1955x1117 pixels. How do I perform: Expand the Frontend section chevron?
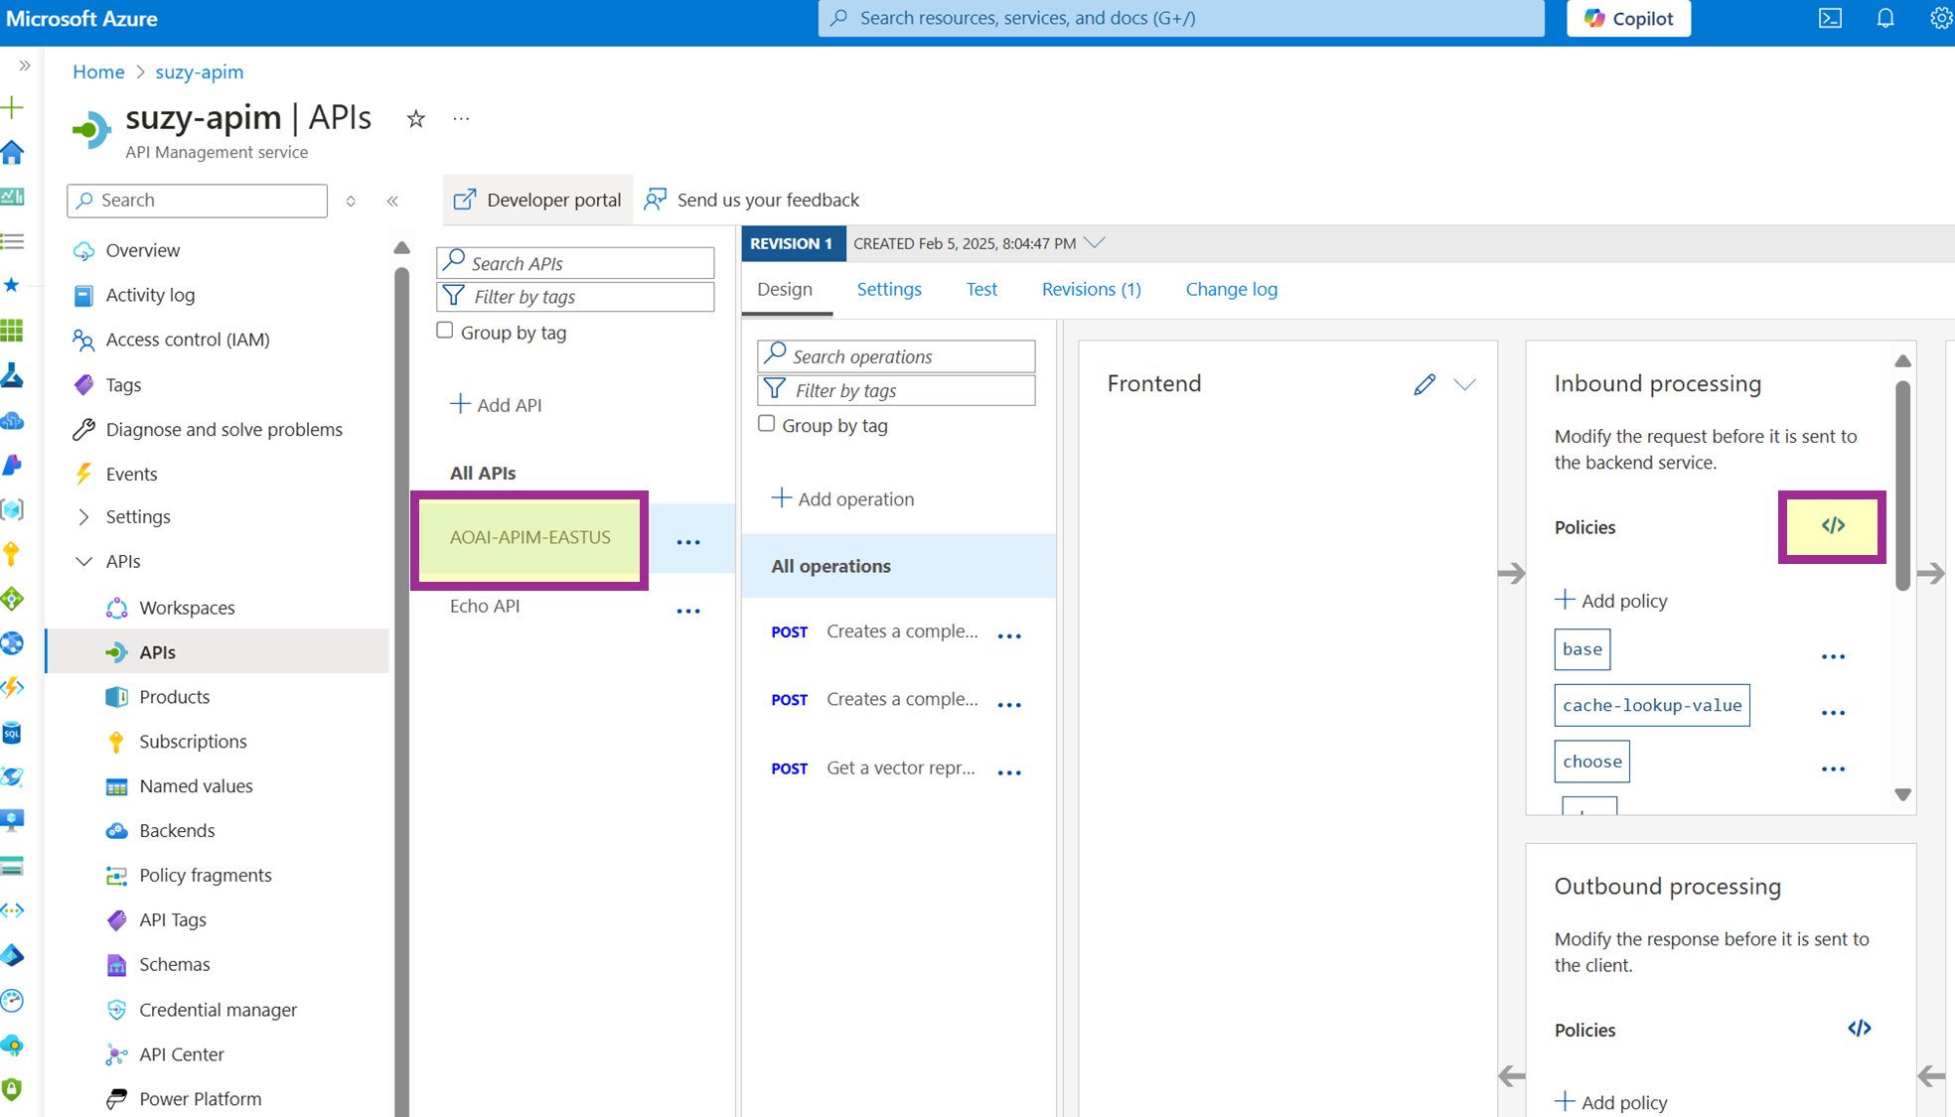[1464, 384]
